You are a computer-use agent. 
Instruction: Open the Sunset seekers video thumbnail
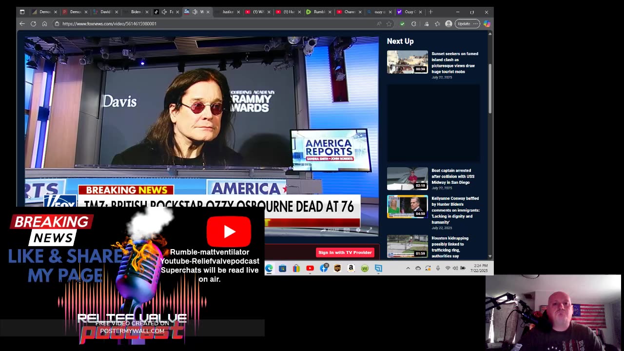pyautogui.click(x=408, y=62)
